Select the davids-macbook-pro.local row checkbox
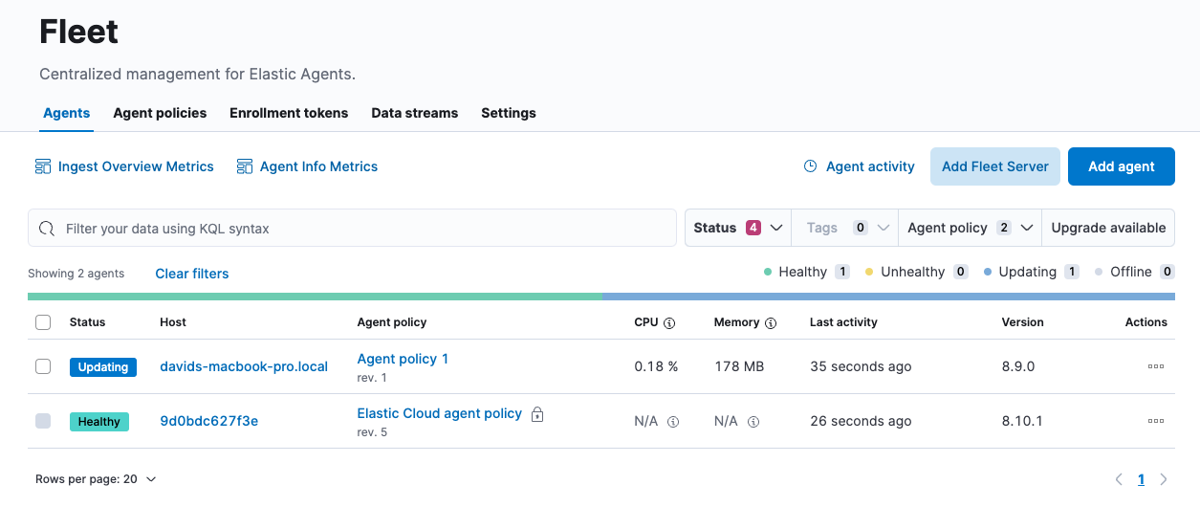The image size is (1200, 529). click(x=43, y=366)
